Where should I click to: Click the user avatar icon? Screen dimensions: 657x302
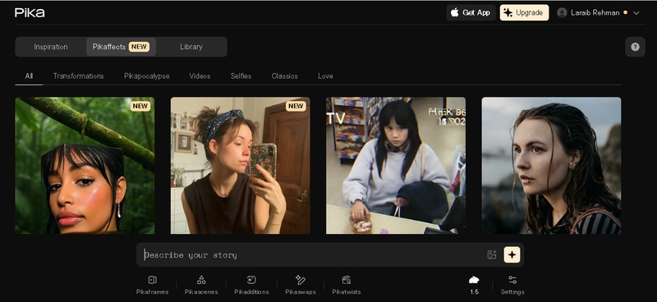[562, 12]
